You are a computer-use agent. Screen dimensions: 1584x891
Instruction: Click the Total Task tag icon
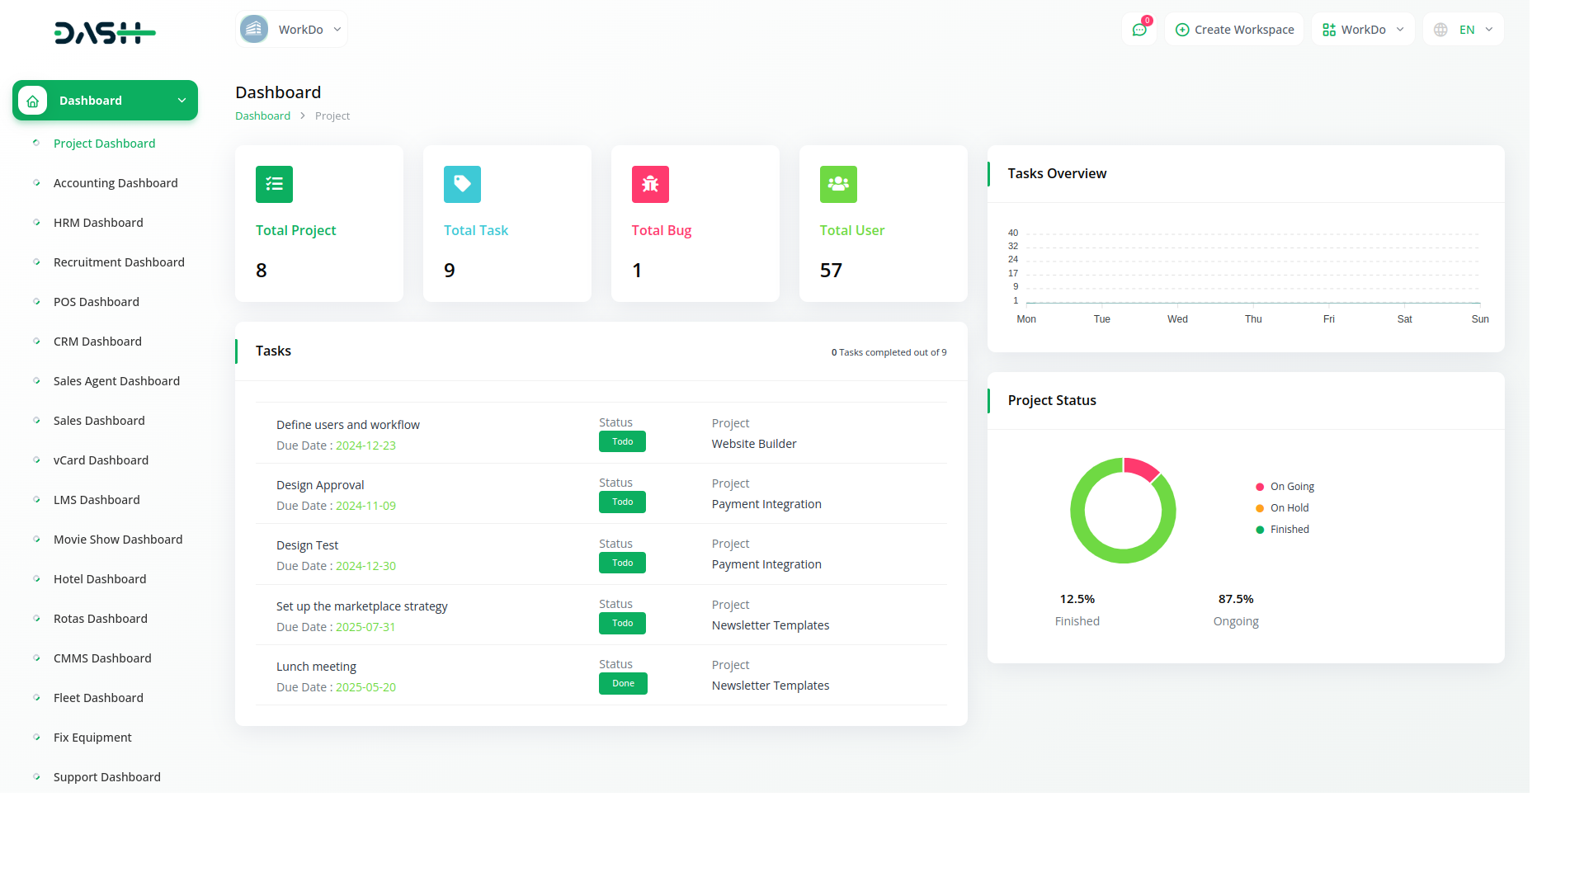pos(462,184)
